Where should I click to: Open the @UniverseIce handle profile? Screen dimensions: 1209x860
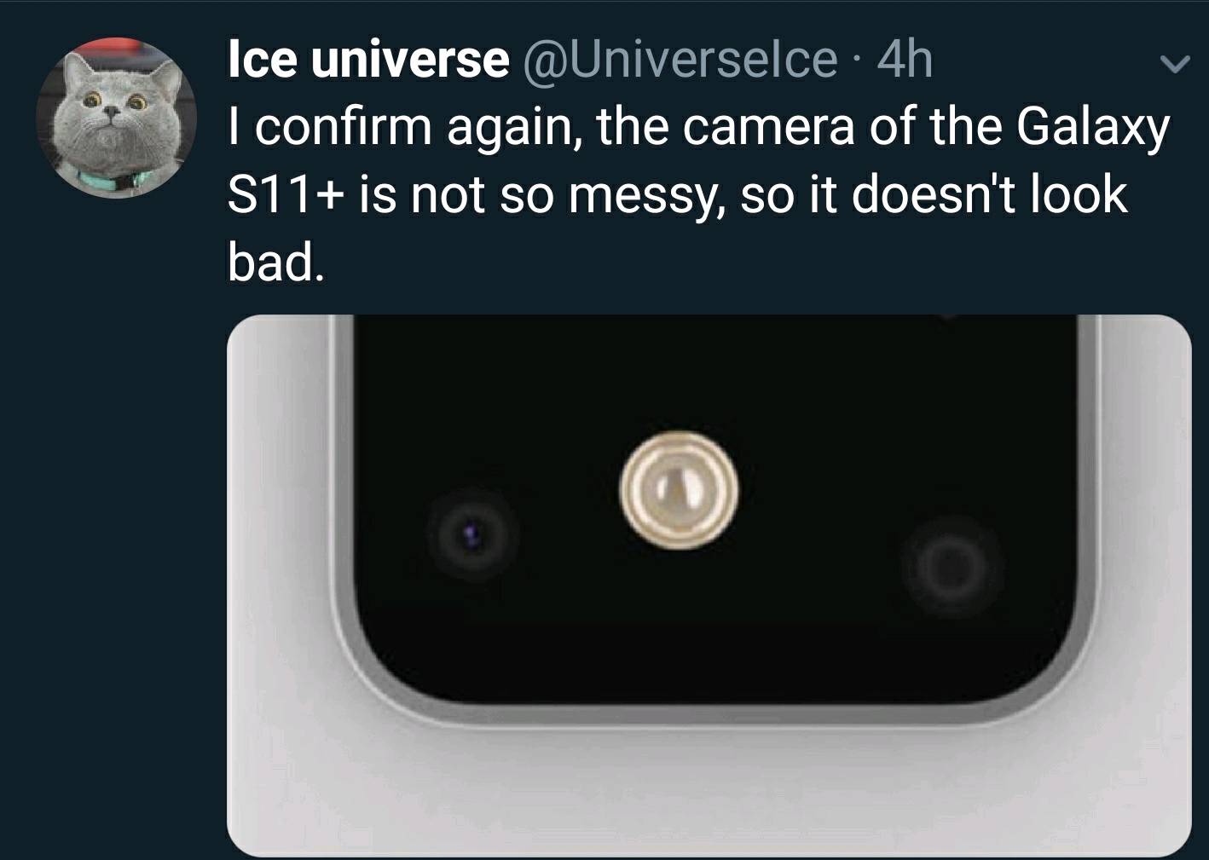click(678, 60)
